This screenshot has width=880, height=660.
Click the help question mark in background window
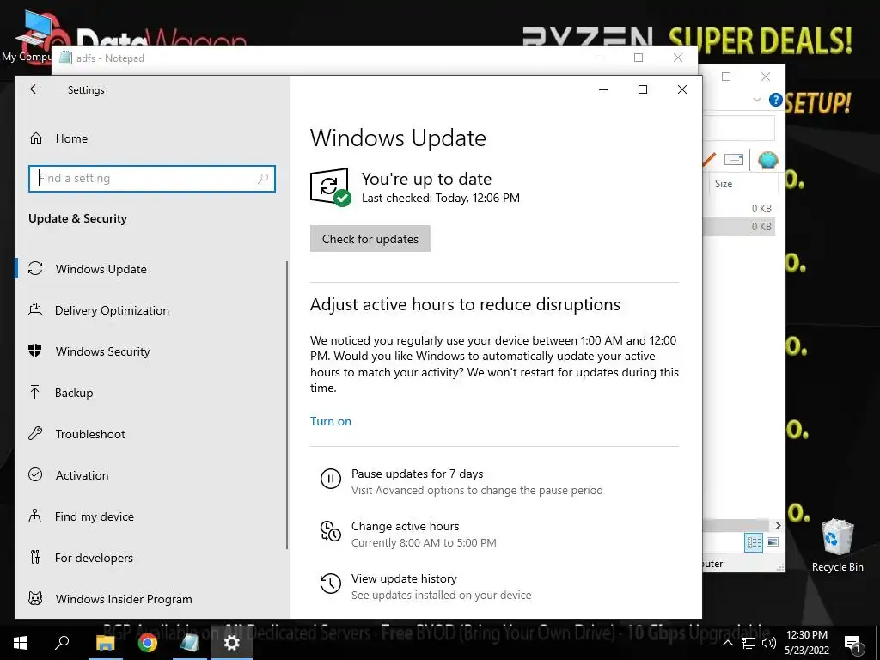[x=776, y=100]
